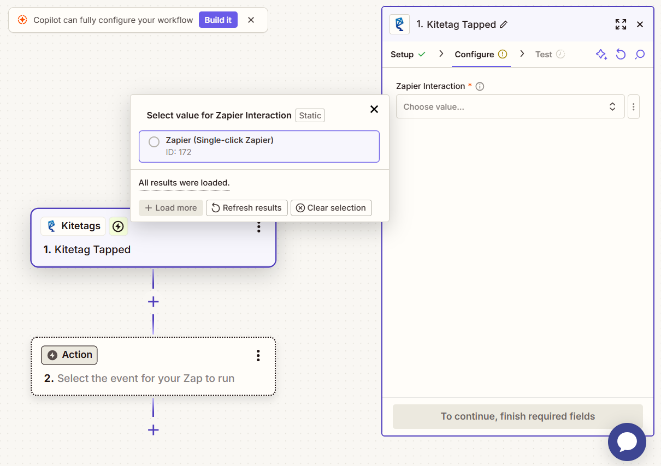The height and width of the screenshot is (466, 661).
Task: Open the three-dot menu on the Kitetag Tapped step
Action: 259,227
